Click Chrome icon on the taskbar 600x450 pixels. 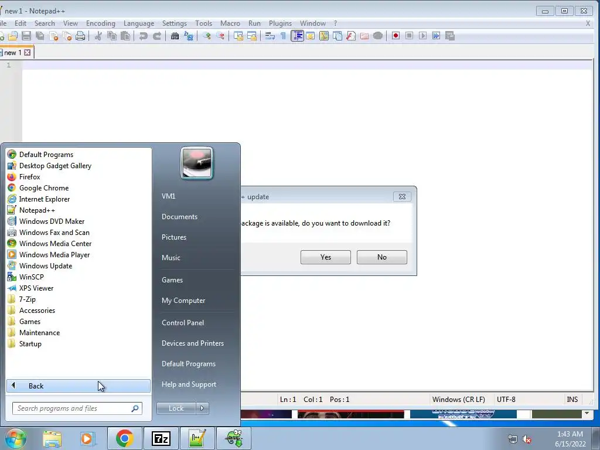pyautogui.click(x=124, y=438)
